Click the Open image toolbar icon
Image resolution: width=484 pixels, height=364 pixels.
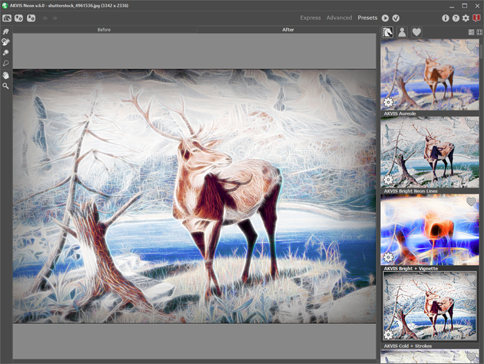(x=19, y=18)
